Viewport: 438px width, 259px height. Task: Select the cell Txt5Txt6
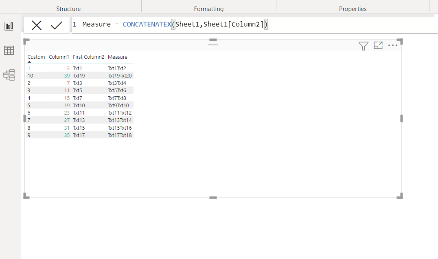117,91
